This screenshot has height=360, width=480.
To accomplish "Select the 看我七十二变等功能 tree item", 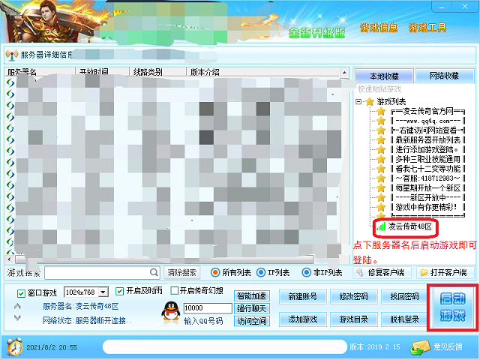I will (x=428, y=169).
